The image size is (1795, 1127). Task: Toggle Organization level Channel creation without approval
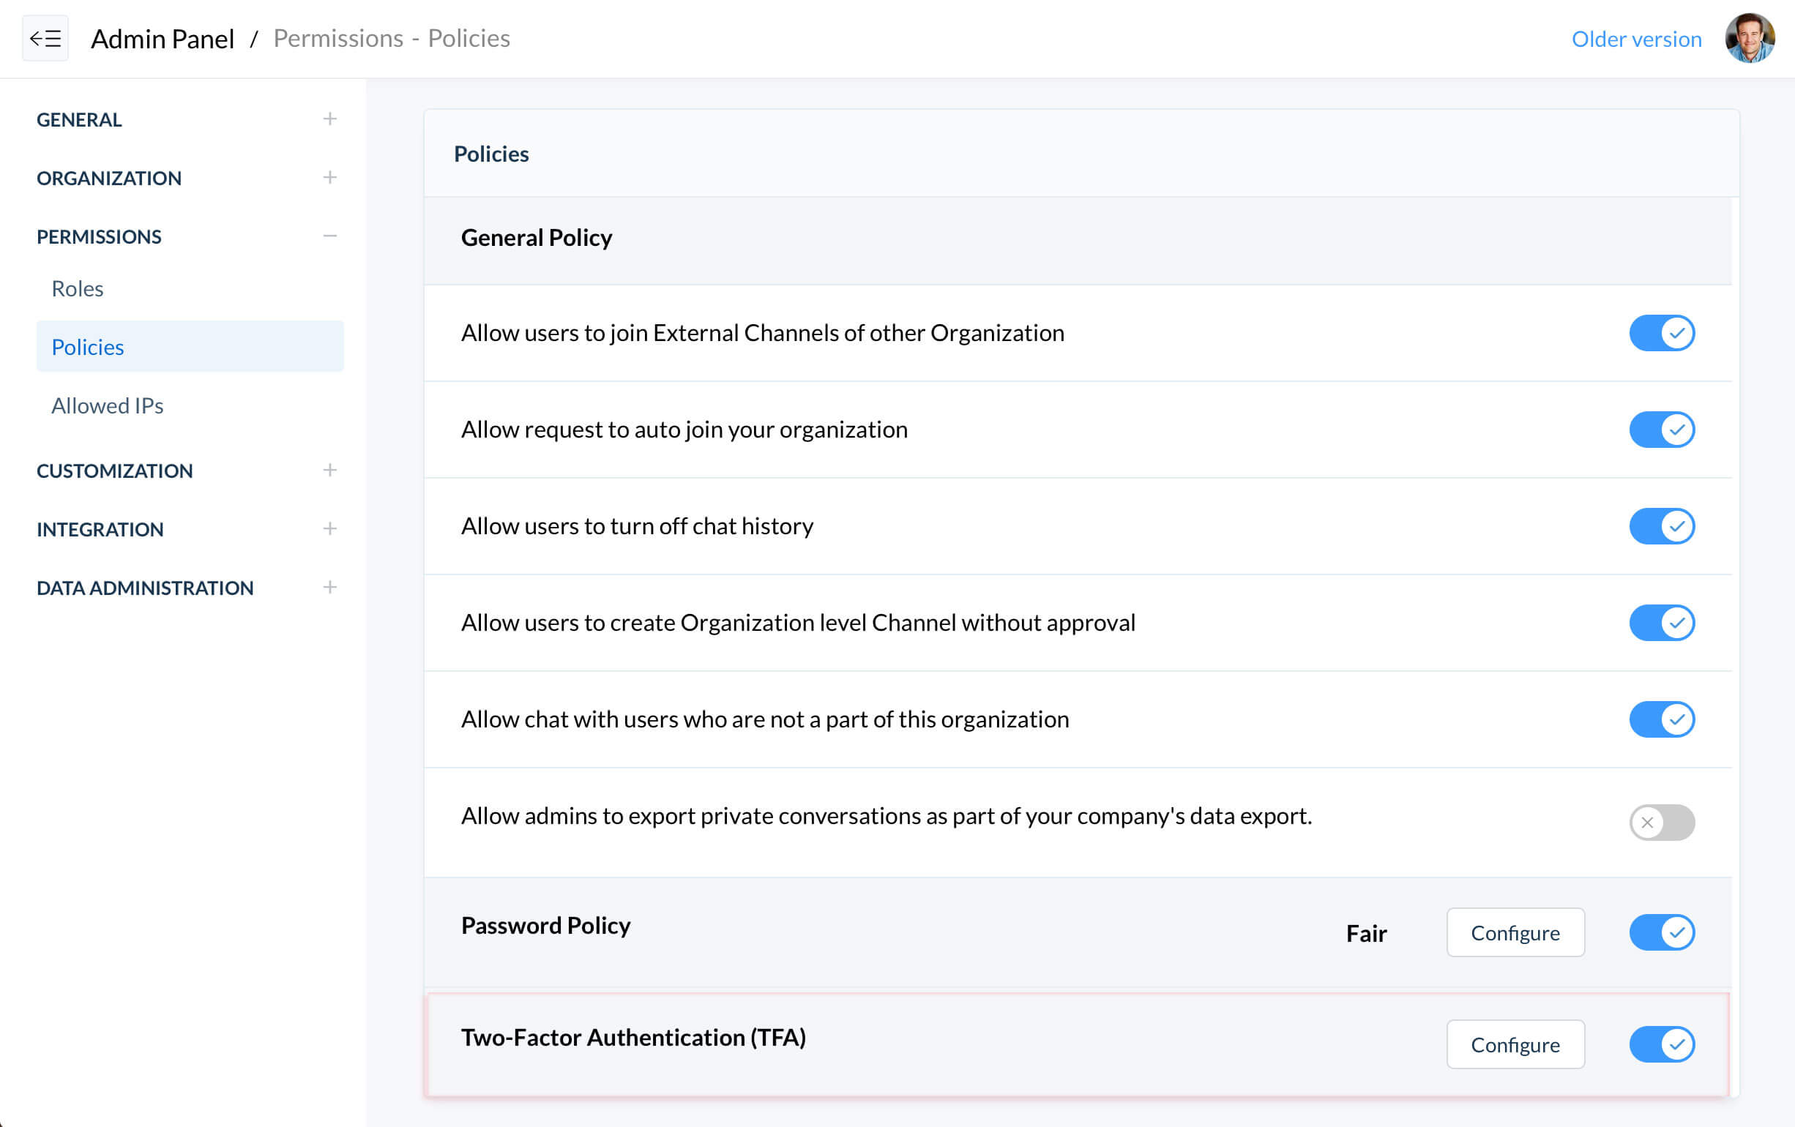(1662, 622)
